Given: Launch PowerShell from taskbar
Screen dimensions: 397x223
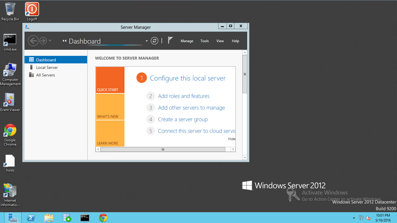Looking at the screenshot, I should [31, 218].
